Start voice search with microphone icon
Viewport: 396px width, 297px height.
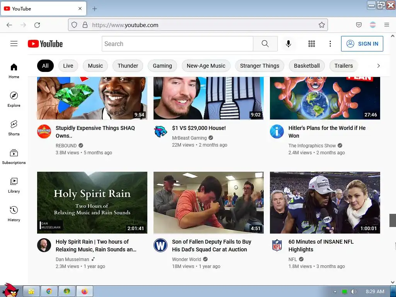click(x=288, y=44)
